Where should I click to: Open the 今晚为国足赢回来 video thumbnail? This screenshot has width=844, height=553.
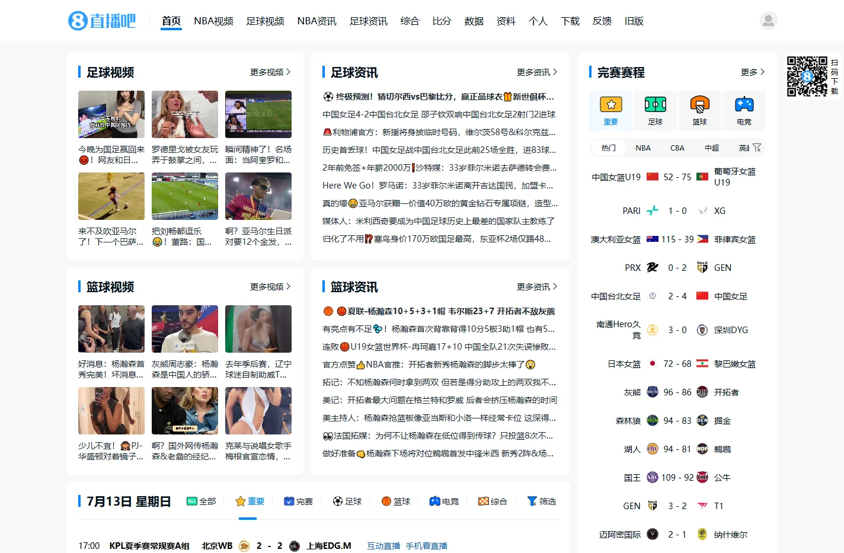pos(111,114)
